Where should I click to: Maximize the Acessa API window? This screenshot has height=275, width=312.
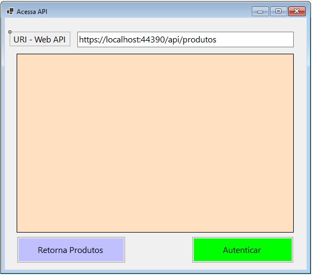pyautogui.click(x=278, y=11)
